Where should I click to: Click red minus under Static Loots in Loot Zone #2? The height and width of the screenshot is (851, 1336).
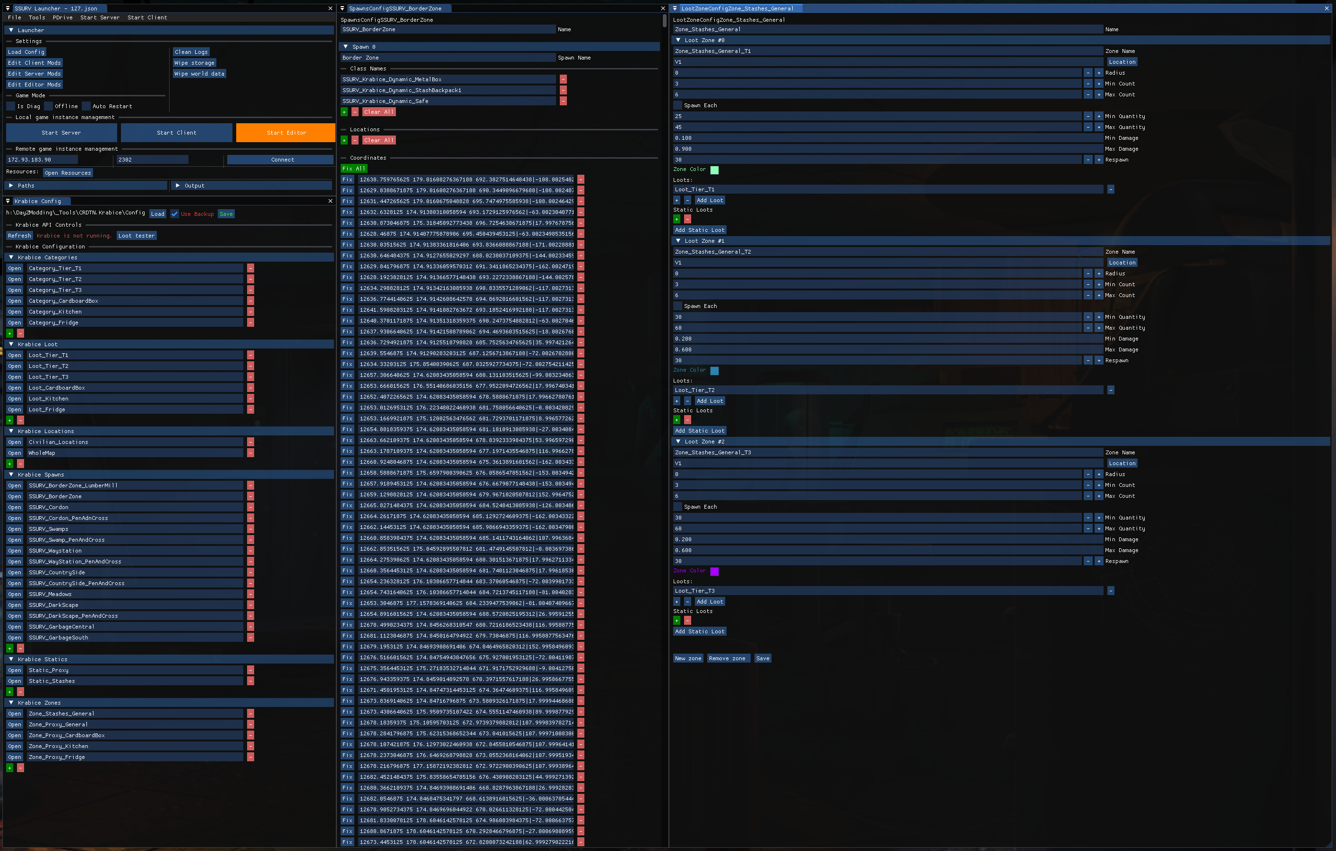tap(687, 621)
